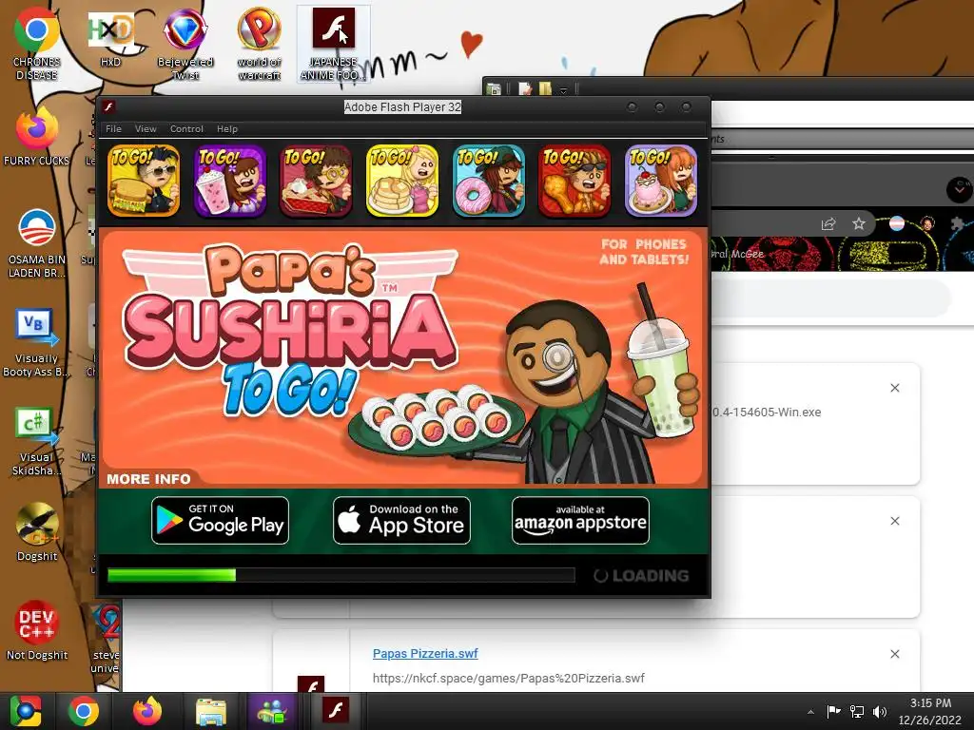This screenshot has height=730, width=974.
Task: Click the share icon in browser address bar
Action: point(828,223)
